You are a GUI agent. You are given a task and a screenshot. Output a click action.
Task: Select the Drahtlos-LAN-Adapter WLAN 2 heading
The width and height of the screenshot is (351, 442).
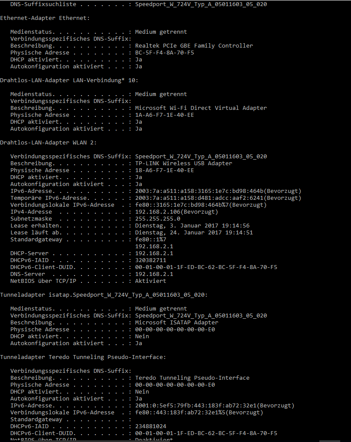48,143
